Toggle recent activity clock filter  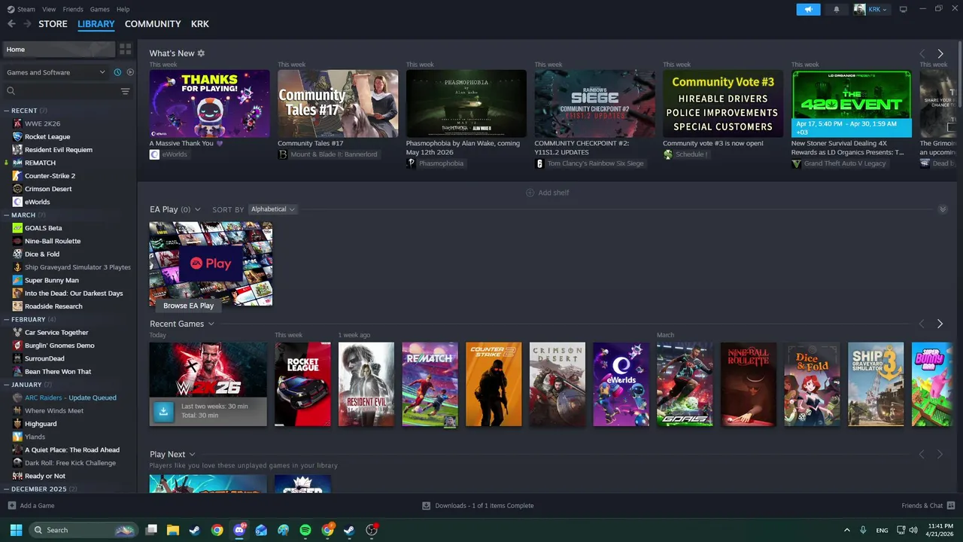point(117,72)
